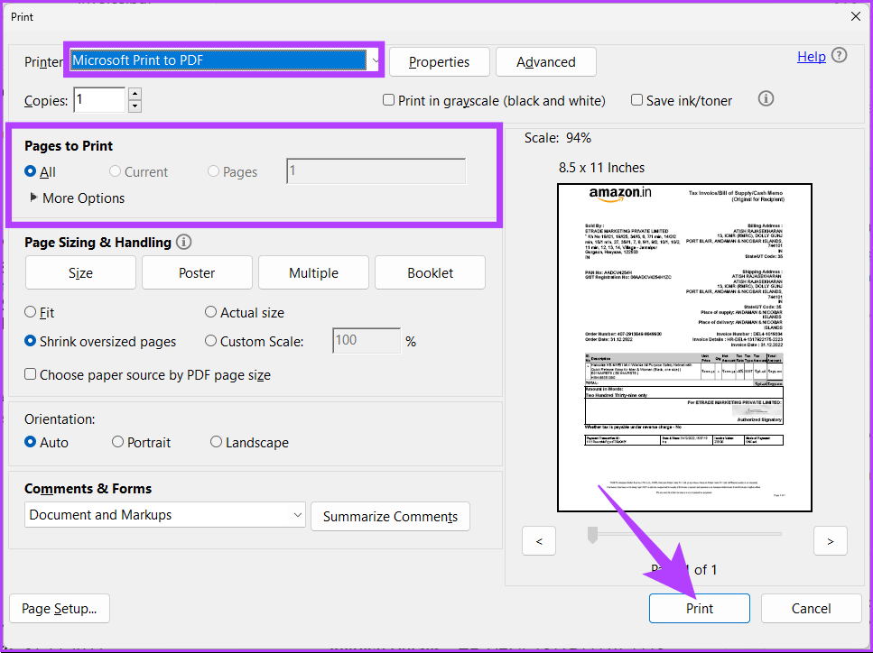Screen dimensions: 873x653
Task: Cancel the print dialog
Action: pos(812,609)
